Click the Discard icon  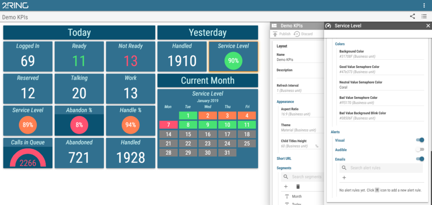(x=297, y=34)
